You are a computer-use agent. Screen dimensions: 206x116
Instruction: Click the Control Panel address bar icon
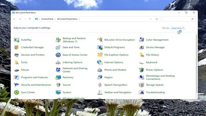pos(36,19)
